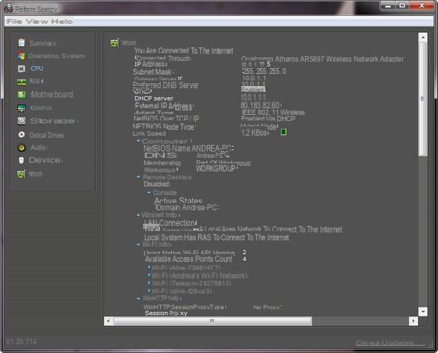Viewport: 438px width, 353px height.
Task: Click the Qualcomm Atheros AR5897 adapter text
Action: coord(322,59)
